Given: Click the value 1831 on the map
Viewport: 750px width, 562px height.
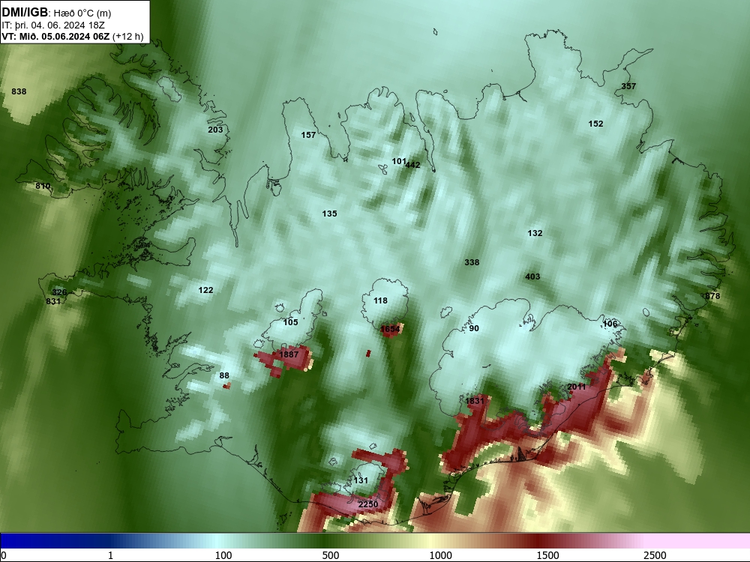Looking at the screenshot, I should coord(475,401).
